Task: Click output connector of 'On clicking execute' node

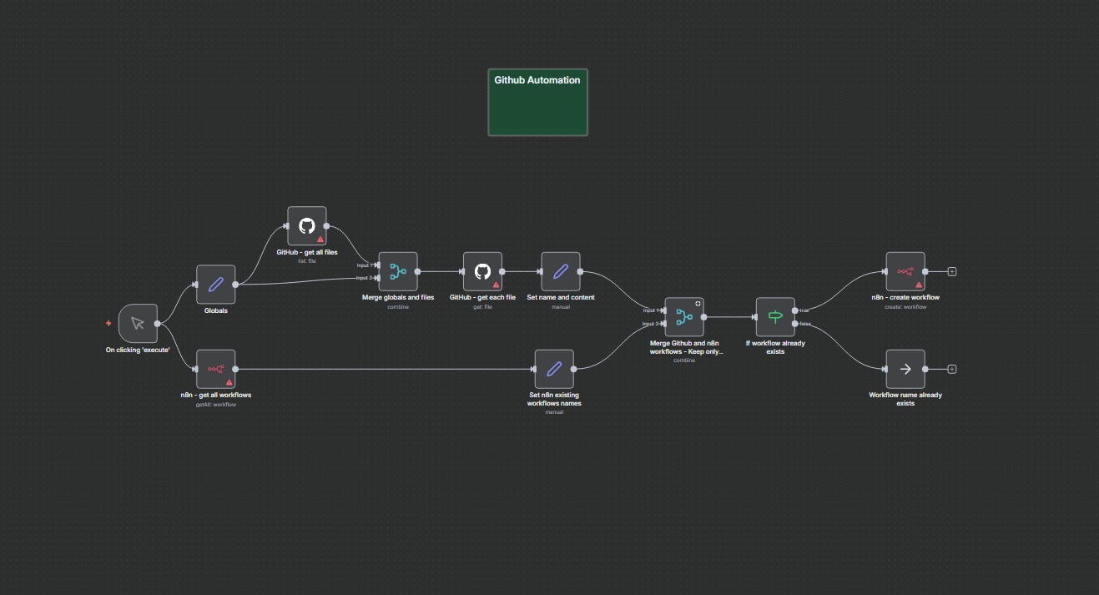Action: [158, 324]
